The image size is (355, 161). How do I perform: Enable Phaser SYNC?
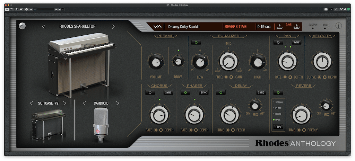point(204,92)
